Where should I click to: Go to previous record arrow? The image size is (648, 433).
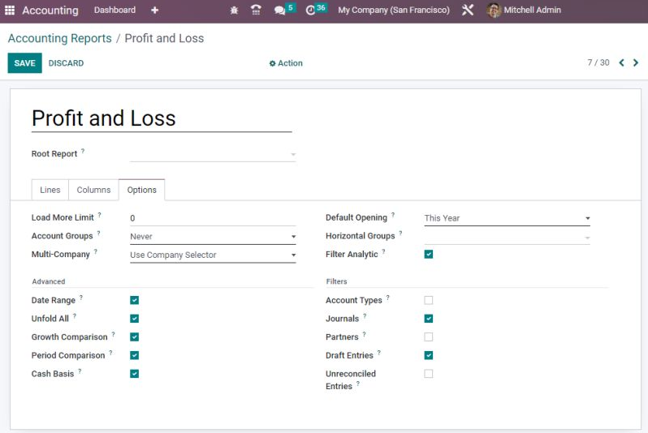[621, 62]
